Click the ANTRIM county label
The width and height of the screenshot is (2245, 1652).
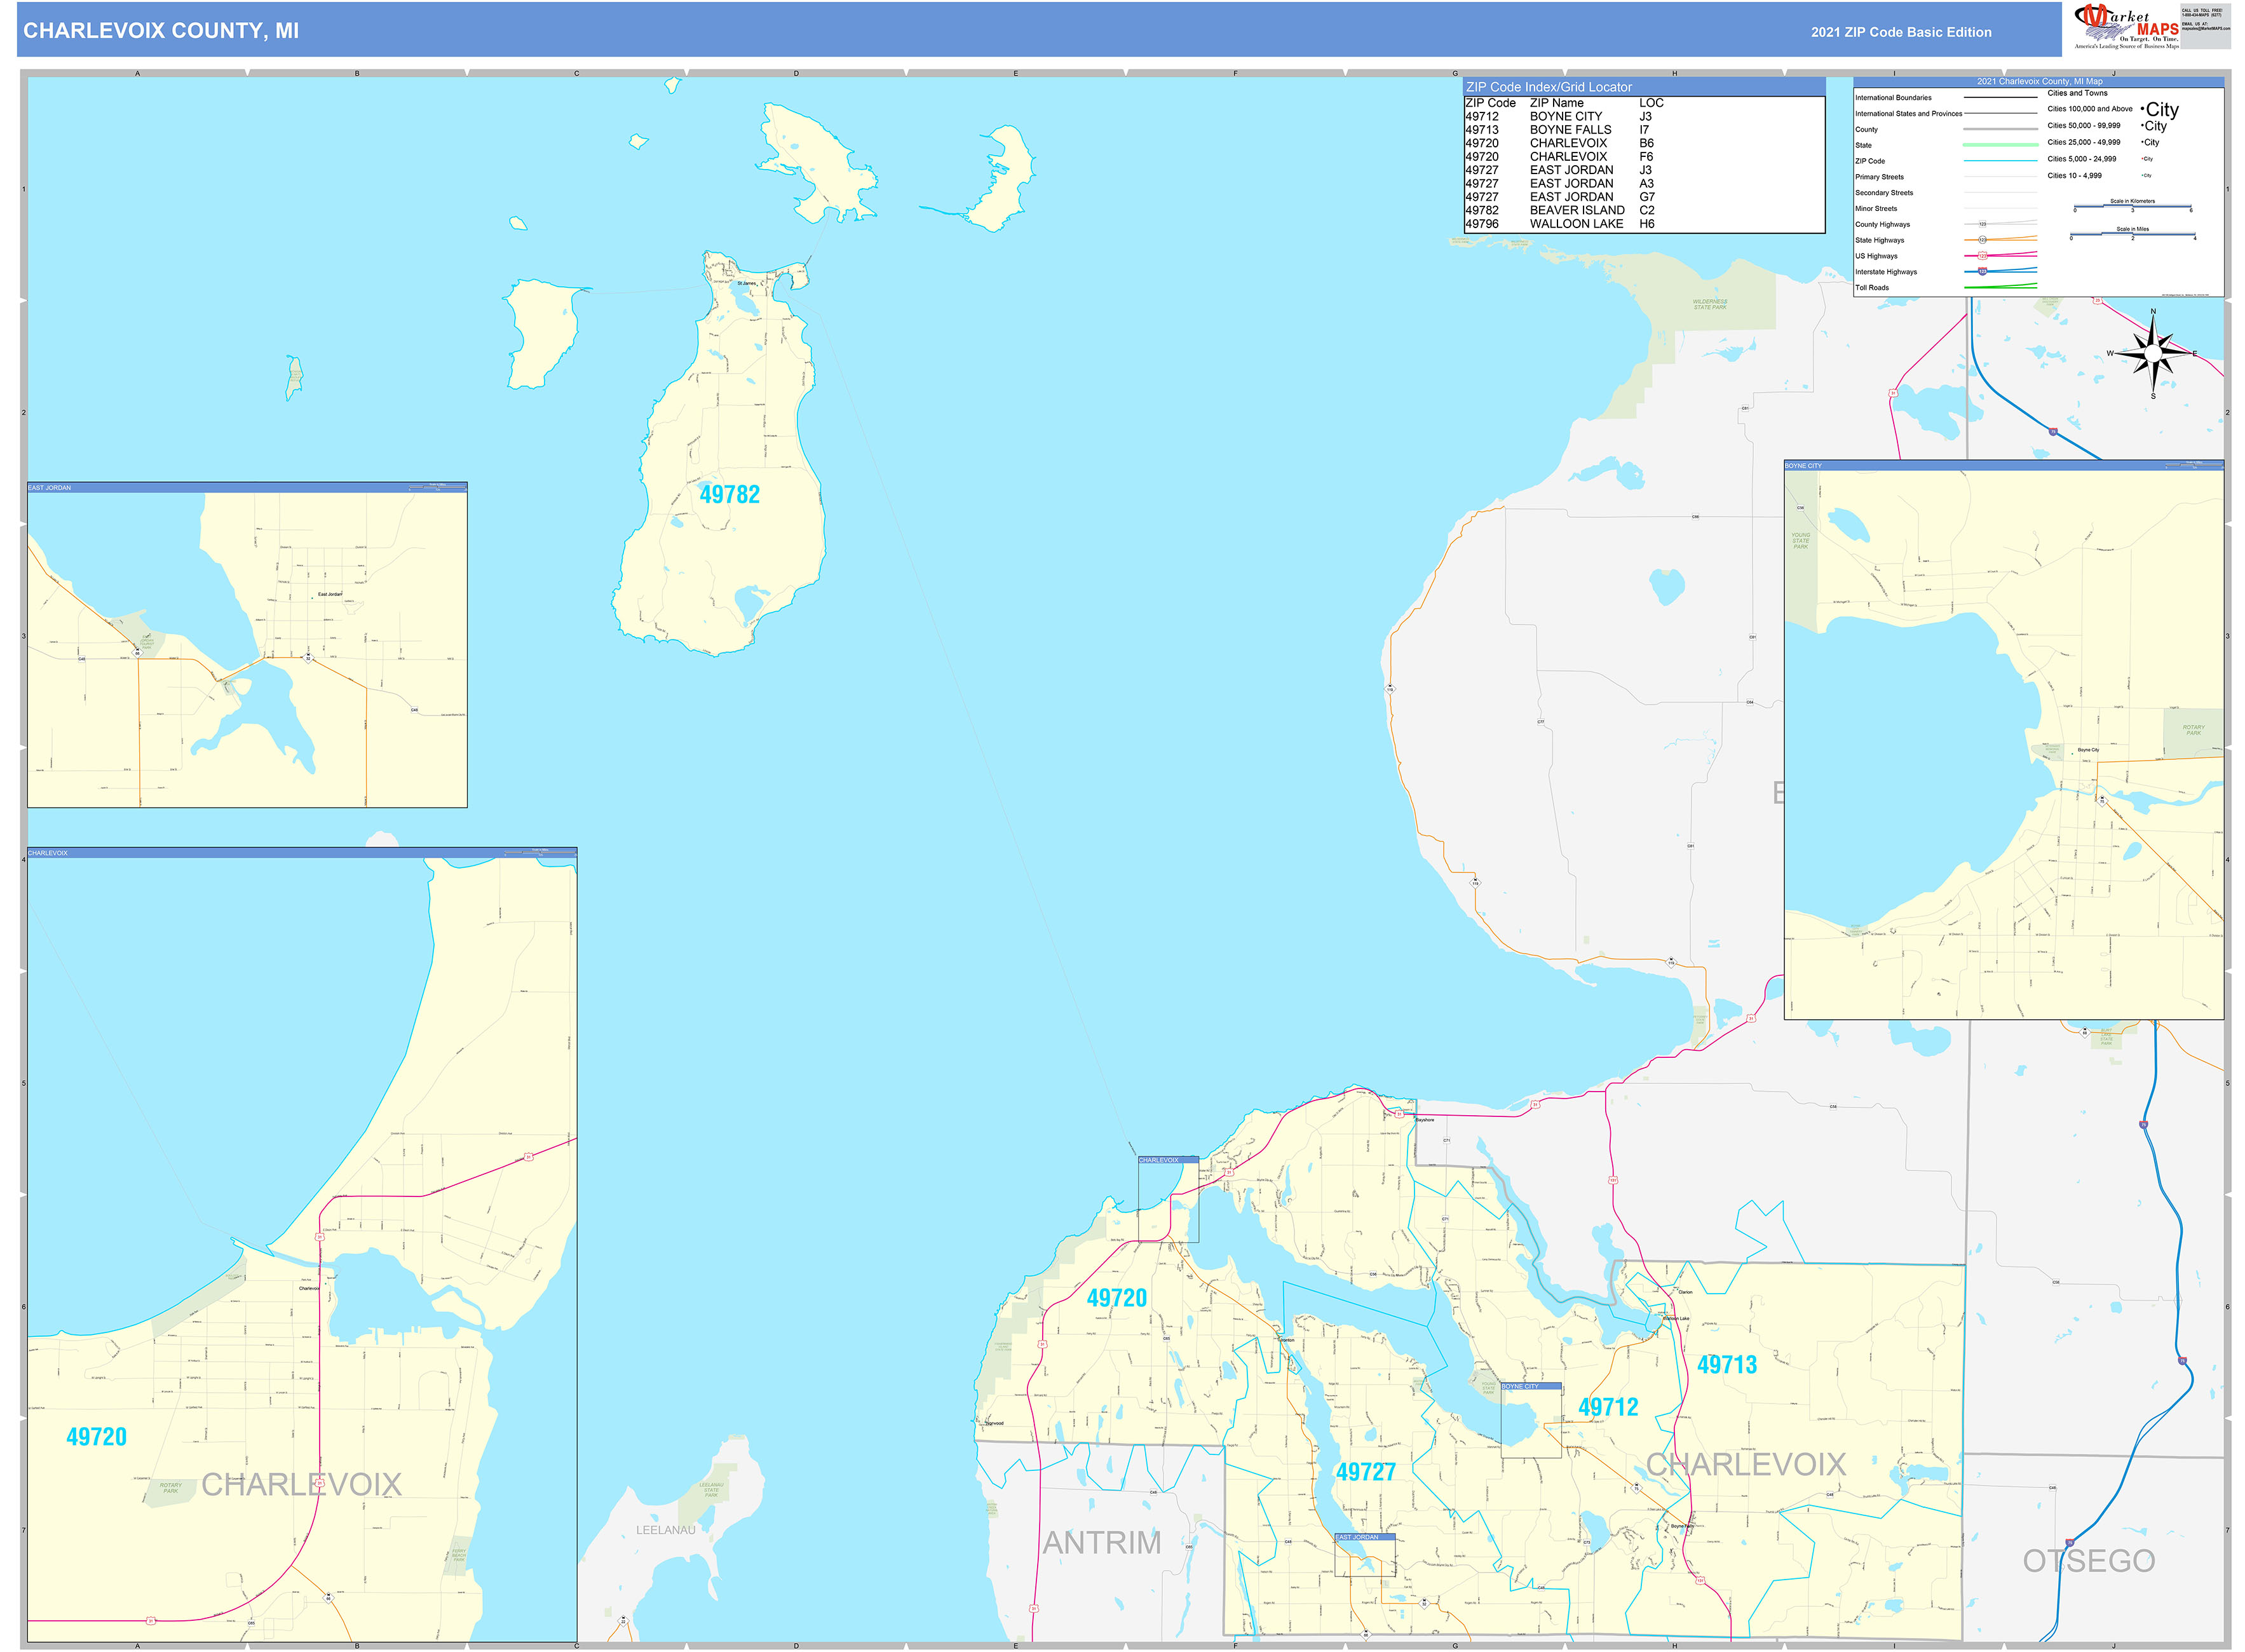click(x=1101, y=1543)
